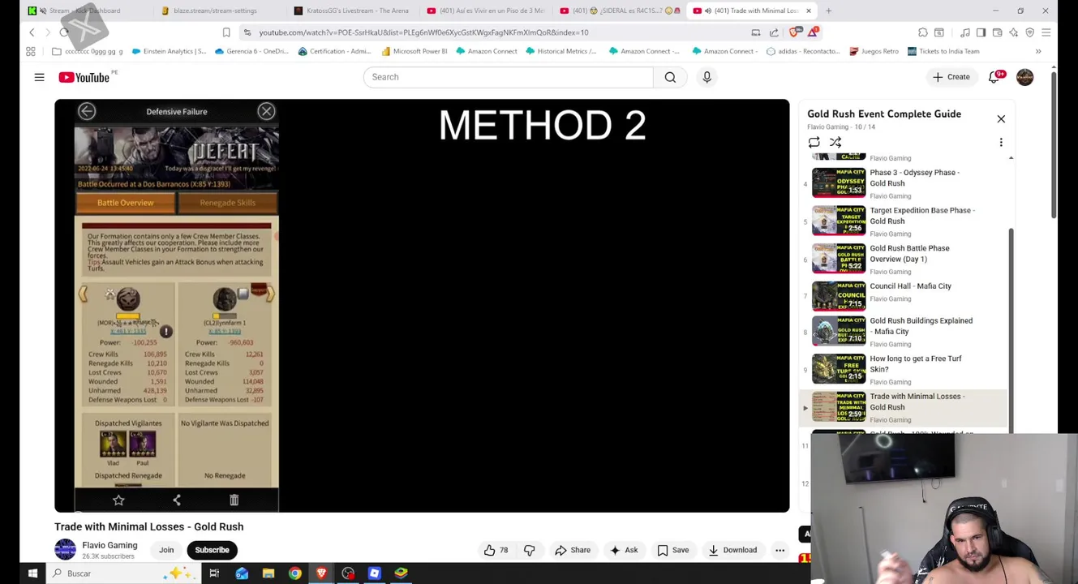
Task: Click the magnifier search button
Action: (670, 77)
